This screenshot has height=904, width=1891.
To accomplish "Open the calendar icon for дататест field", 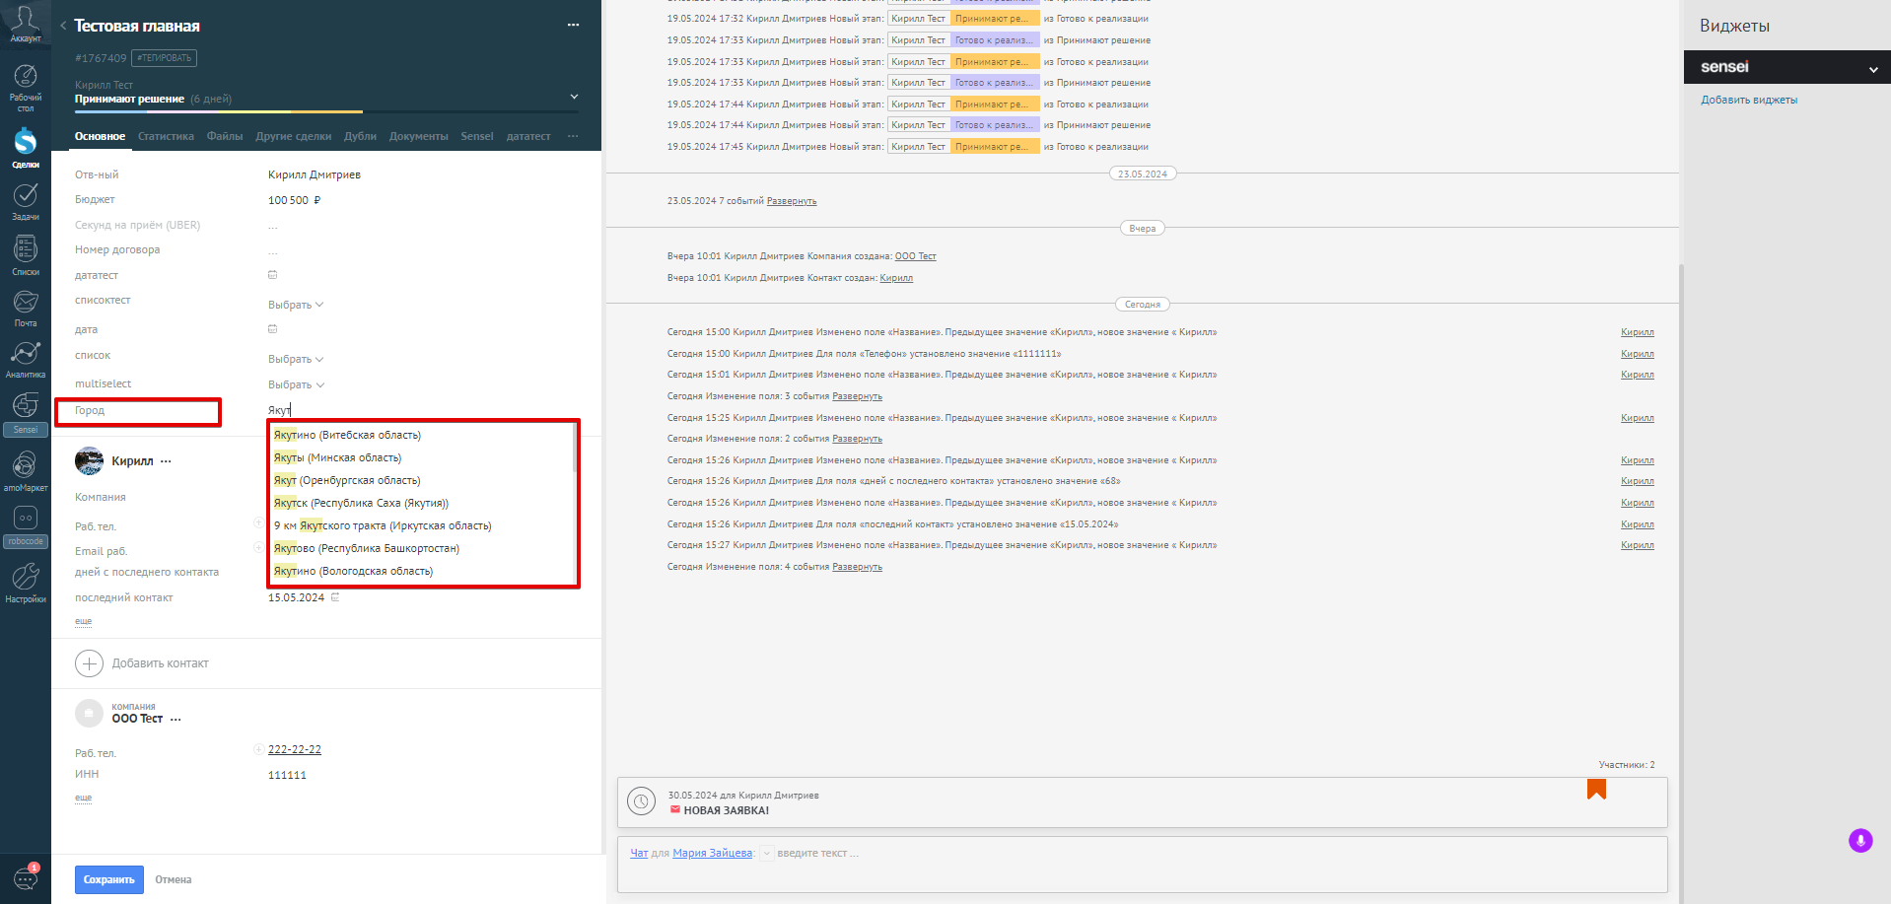I will pos(273,275).
